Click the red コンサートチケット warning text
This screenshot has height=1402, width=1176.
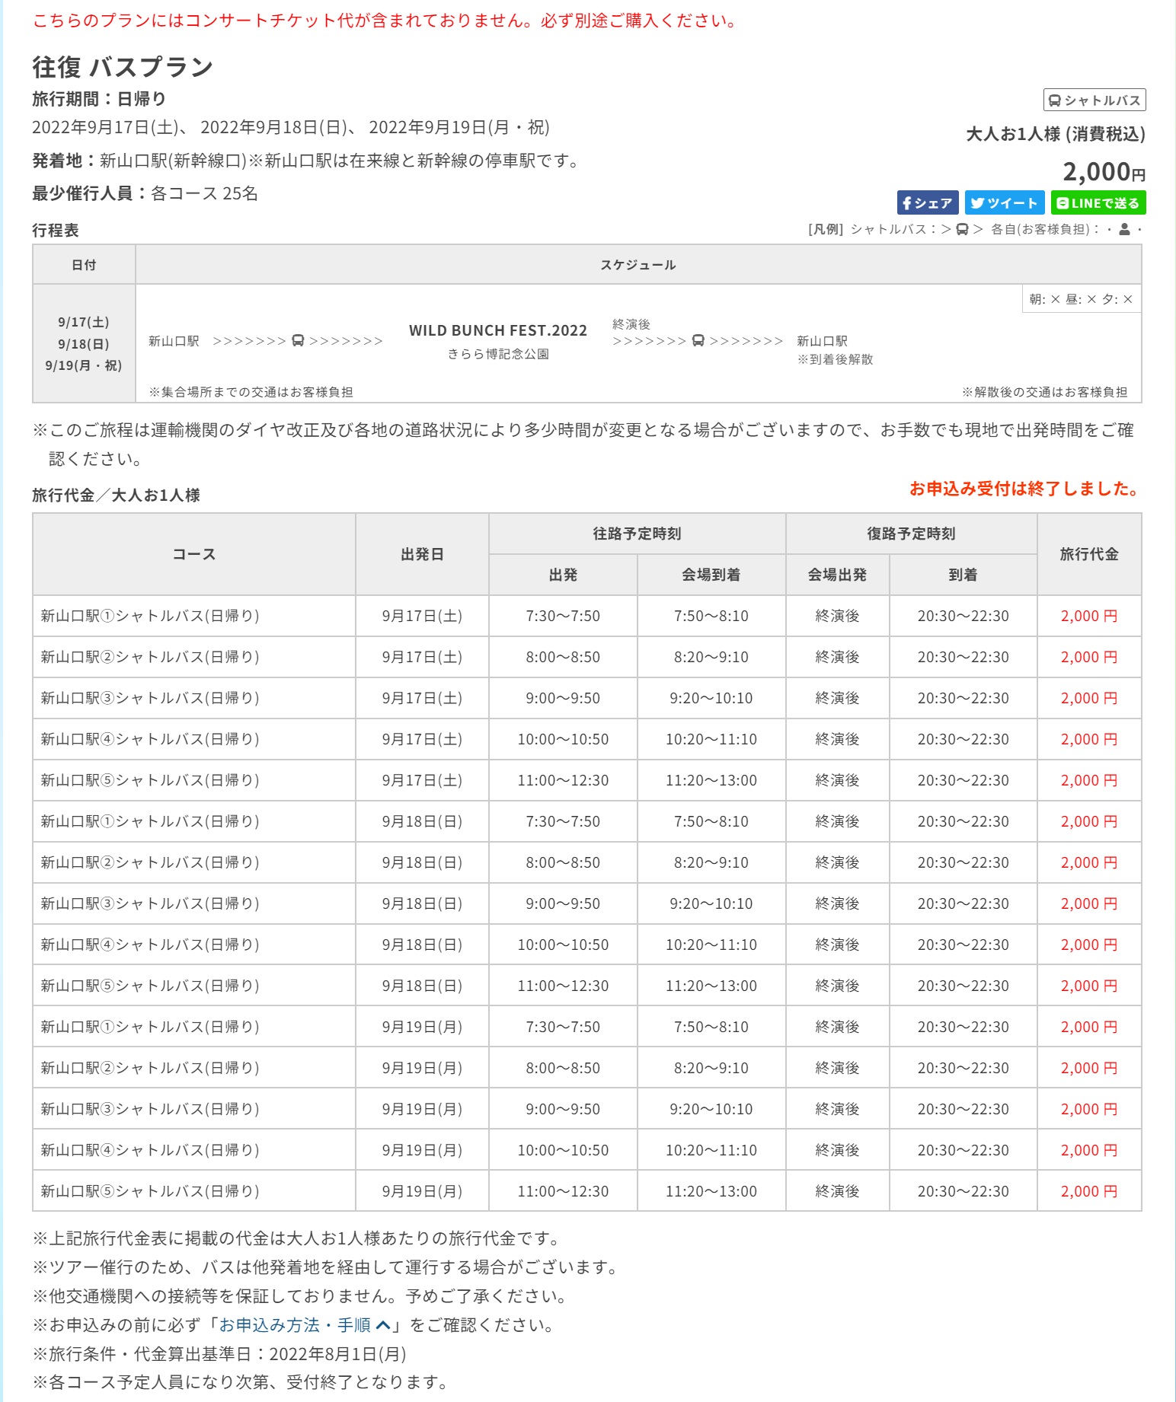click(x=388, y=21)
